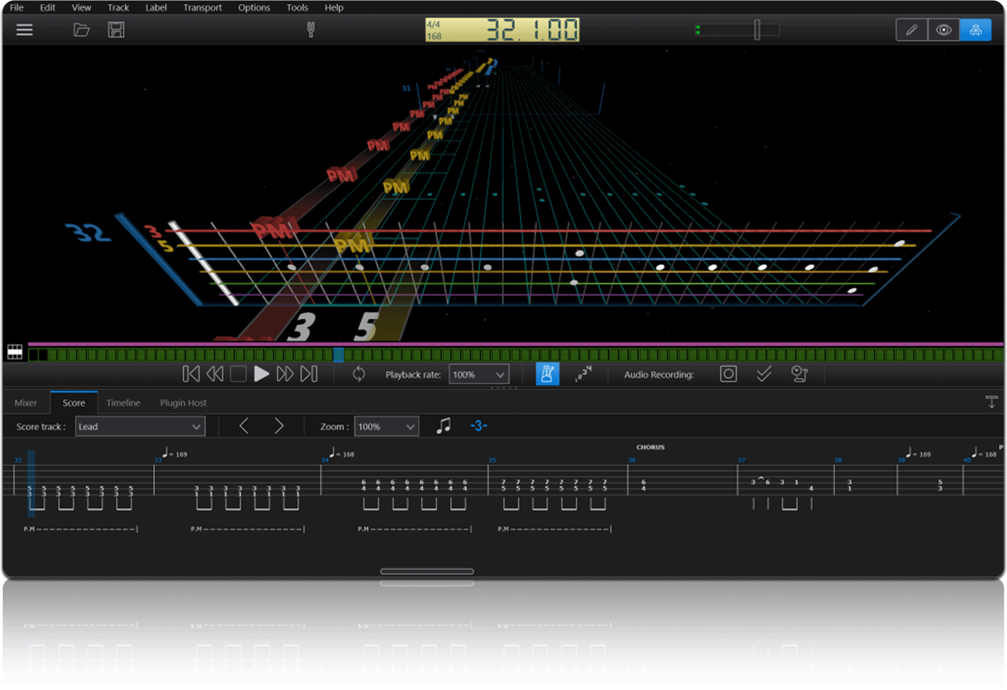Viewport: 1007px width, 690px height.
Task: Toggle loop playback with the repeat icon
Action: (360, 374)
